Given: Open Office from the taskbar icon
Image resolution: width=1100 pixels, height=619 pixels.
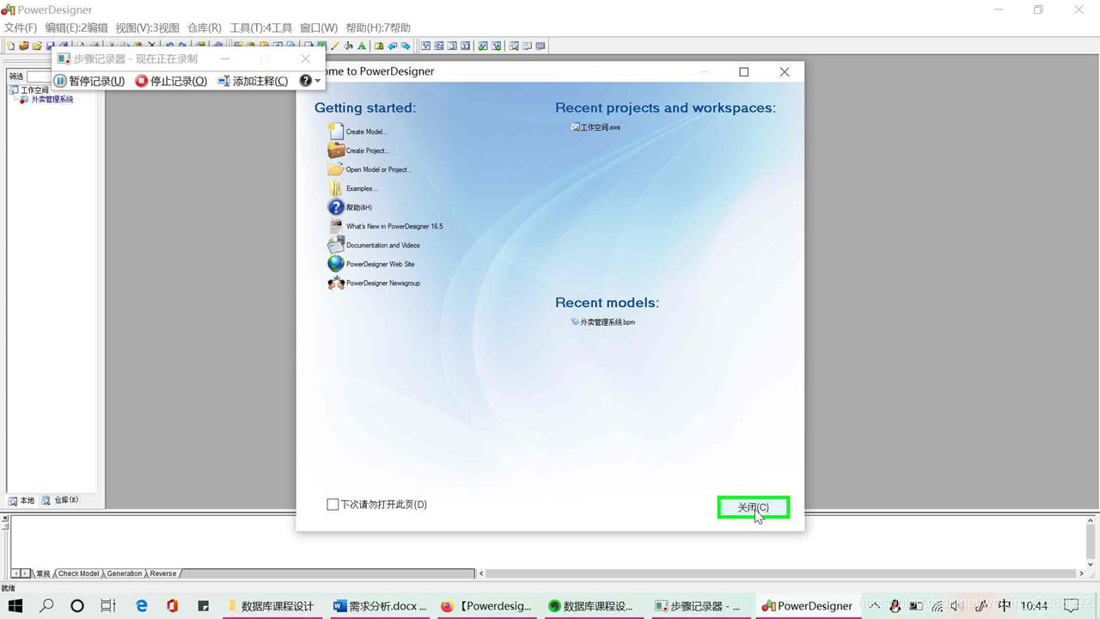Looking at the screenshot, I should pyautogui.click(x=173, y=606).
